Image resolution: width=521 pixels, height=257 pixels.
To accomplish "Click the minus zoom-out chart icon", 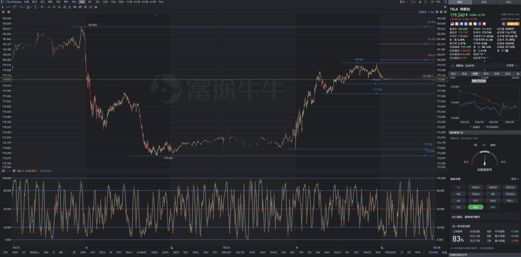I will click(x=441, y=12).
